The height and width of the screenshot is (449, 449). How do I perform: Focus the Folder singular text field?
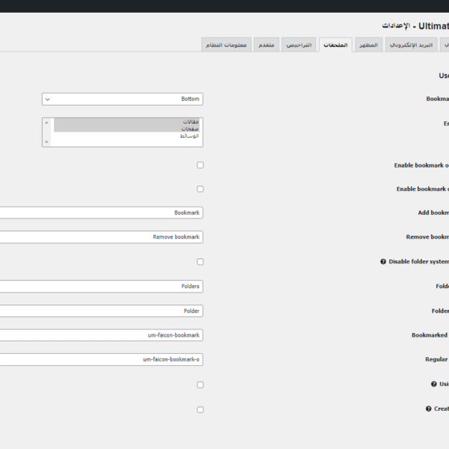point(101,311)
